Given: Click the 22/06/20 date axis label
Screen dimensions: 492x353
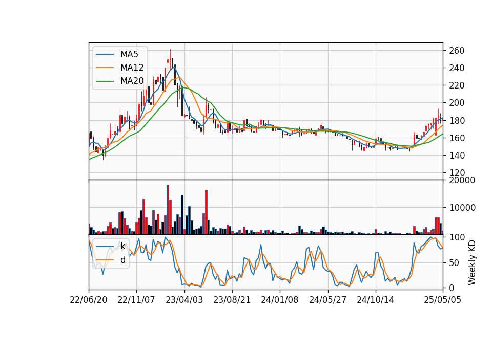Looking at the screenshot, I should click(x=89, y=300).
